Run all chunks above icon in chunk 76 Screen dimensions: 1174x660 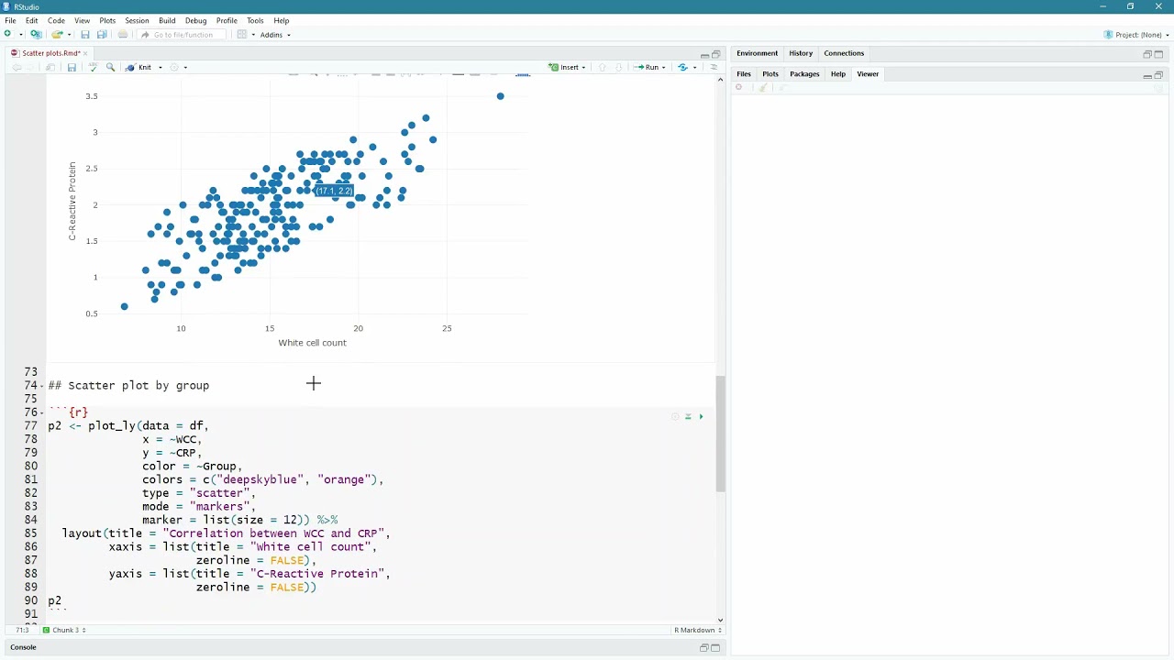[688, 417]
